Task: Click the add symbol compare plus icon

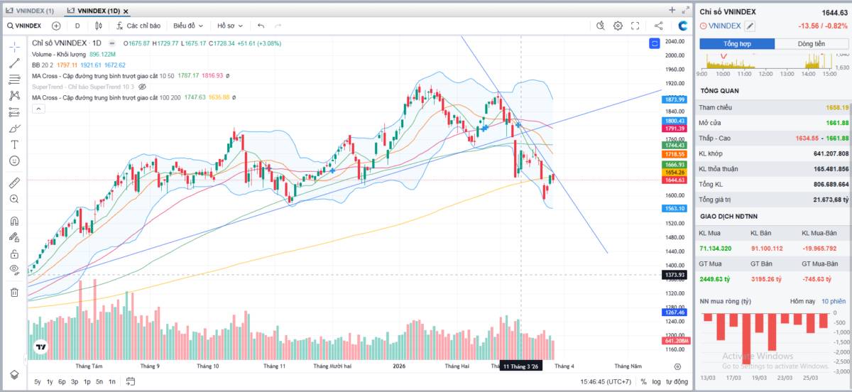Action: (x=56, y=26)
